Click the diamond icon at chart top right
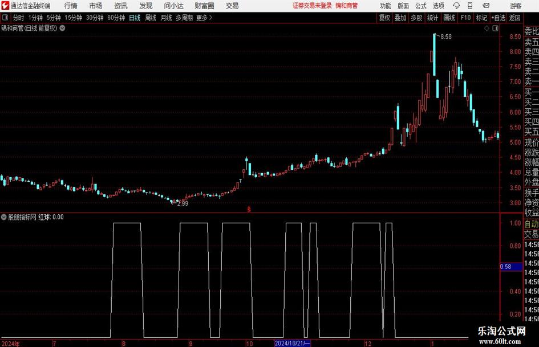This screenshot has width=539, height=347. tap(487, 28)
